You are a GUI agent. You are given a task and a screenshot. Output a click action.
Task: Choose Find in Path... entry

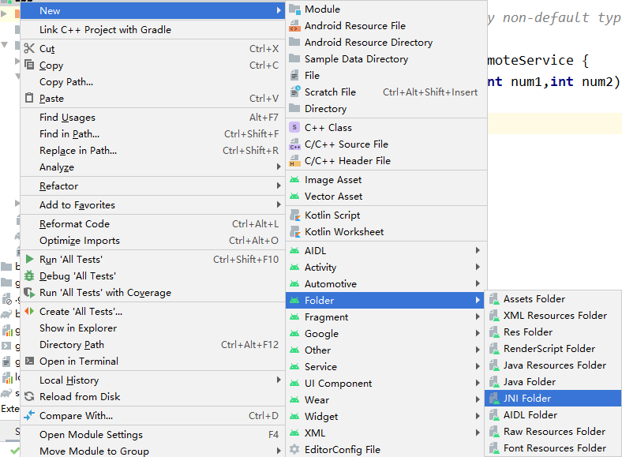[x=152, y=134]
